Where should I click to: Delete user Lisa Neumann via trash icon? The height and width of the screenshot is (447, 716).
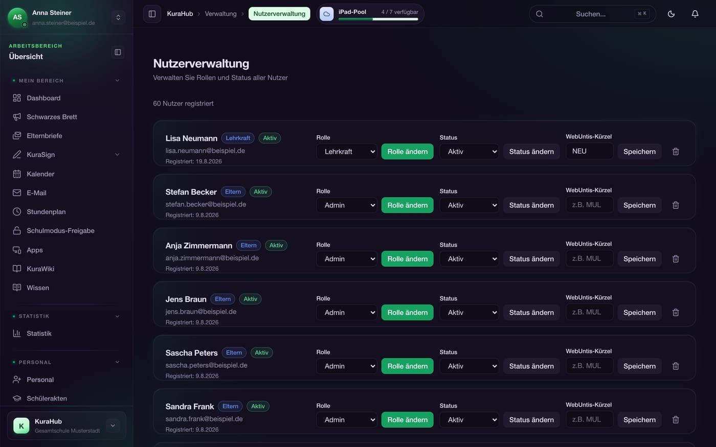pyautogui.click(x=676, y=152)
